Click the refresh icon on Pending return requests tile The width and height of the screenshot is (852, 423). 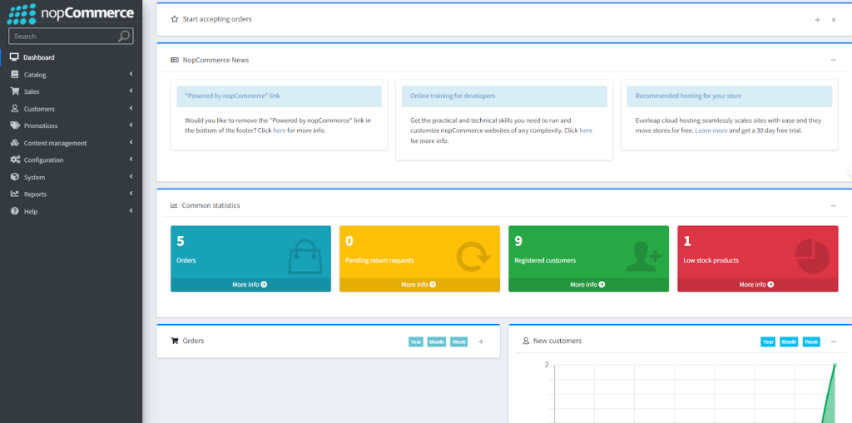pos(473,256)
